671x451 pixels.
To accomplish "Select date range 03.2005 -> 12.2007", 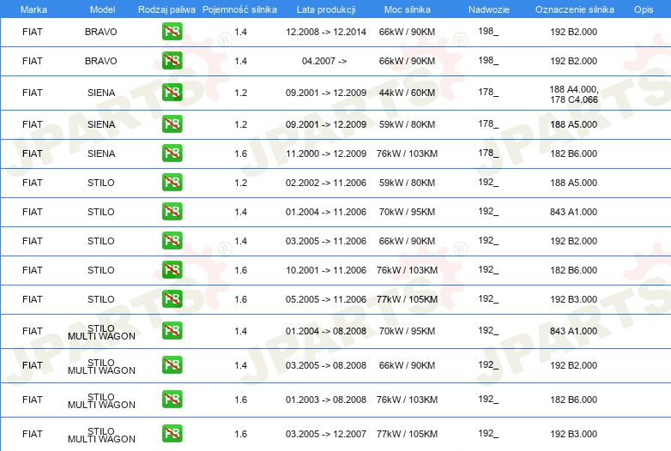I will click(x=326, y=434).
